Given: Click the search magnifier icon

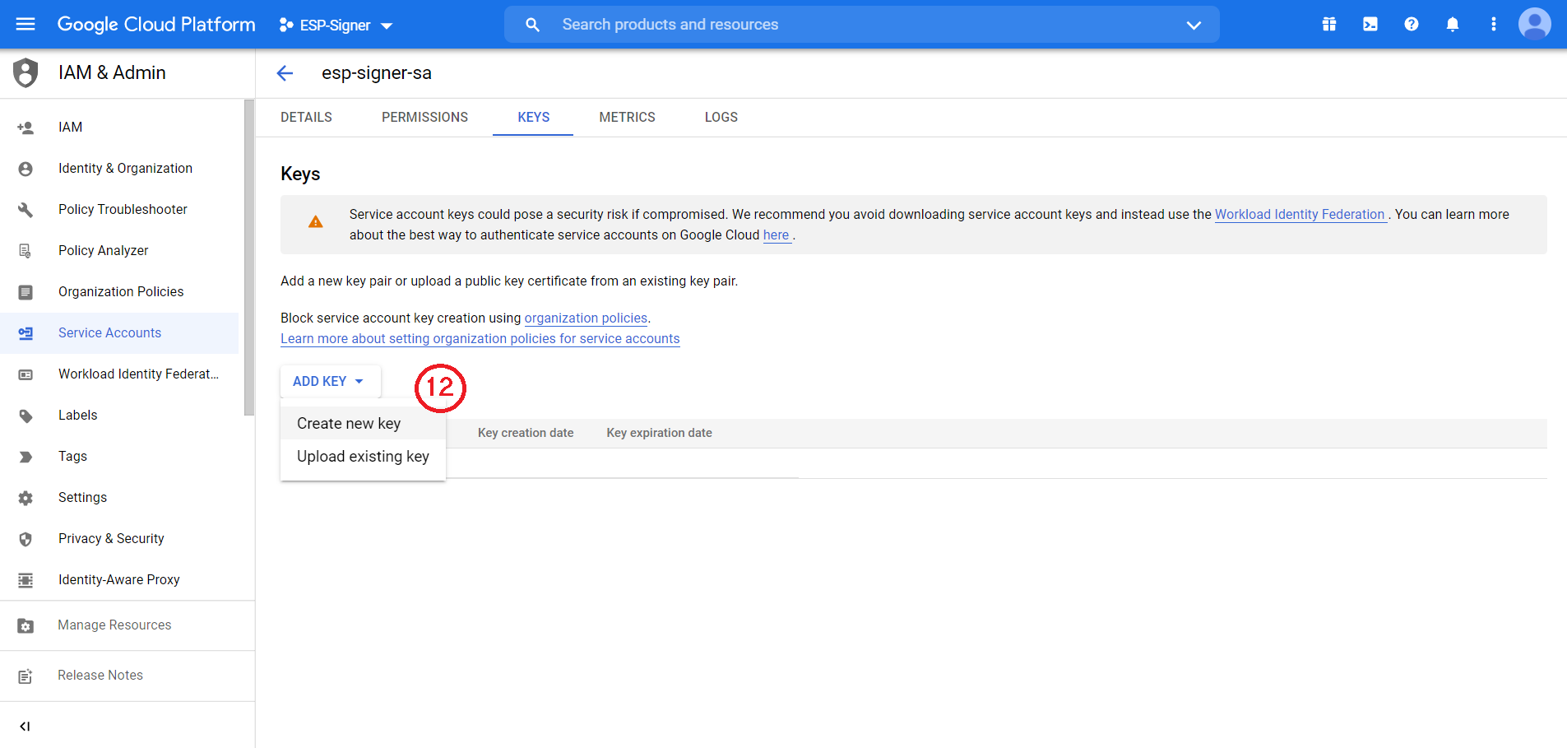Looking at the screenshot, I should (532, 25).
